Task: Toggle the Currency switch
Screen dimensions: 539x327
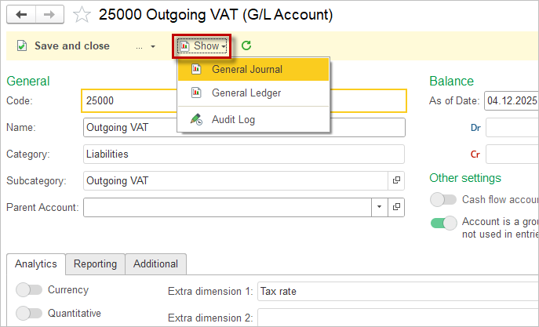Action: (29, 290)
